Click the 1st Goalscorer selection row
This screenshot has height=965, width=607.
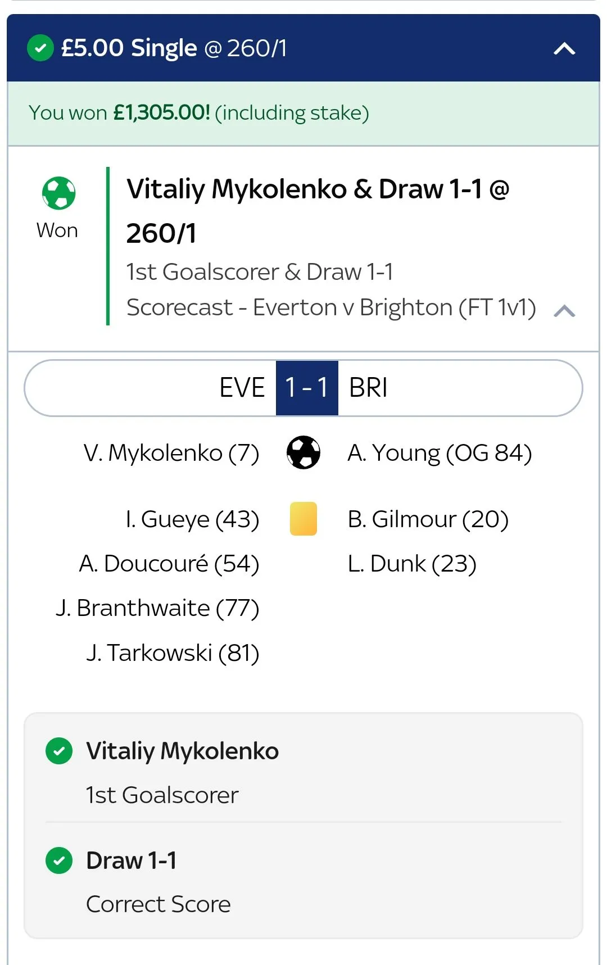pos(162,795)
